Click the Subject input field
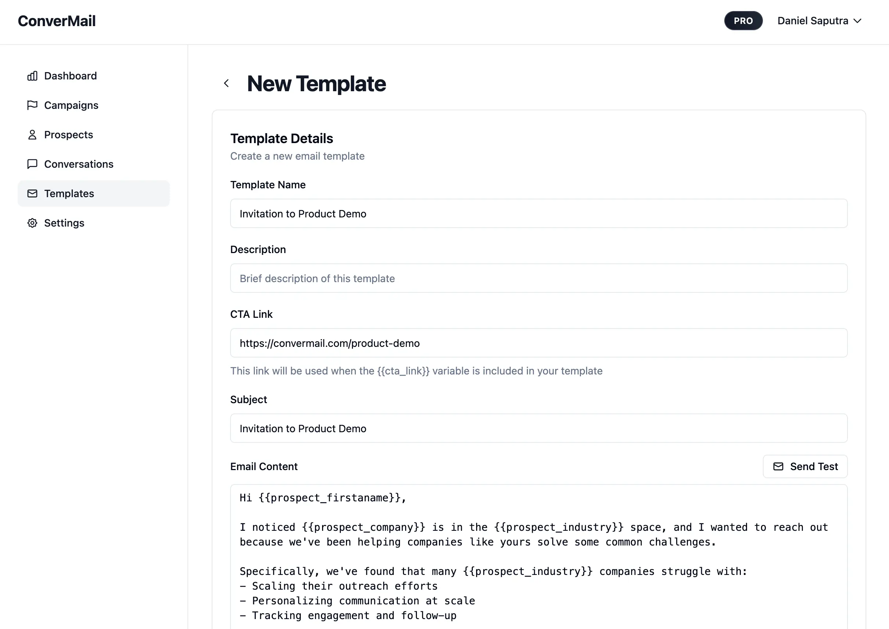889x629 pixels. 539,428
